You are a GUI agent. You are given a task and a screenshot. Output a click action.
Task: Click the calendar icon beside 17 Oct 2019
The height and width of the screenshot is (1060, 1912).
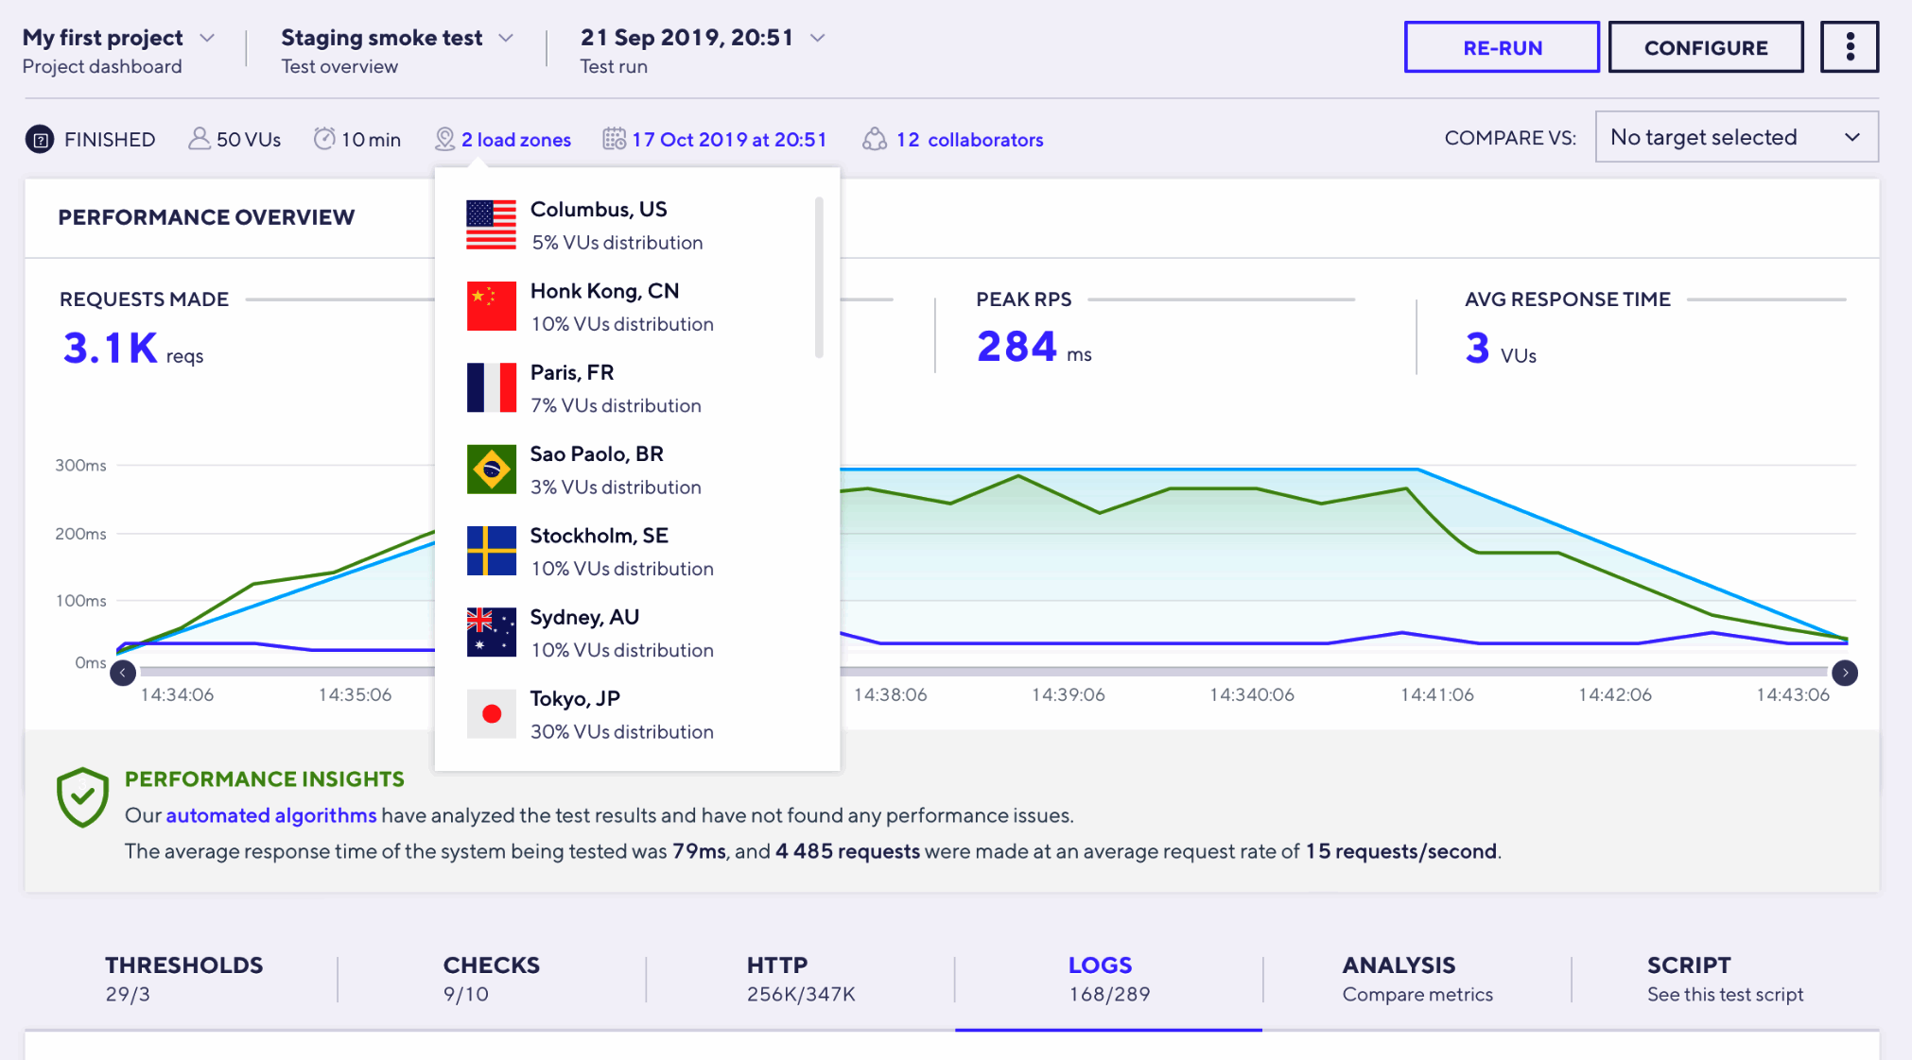pos(614,140)
